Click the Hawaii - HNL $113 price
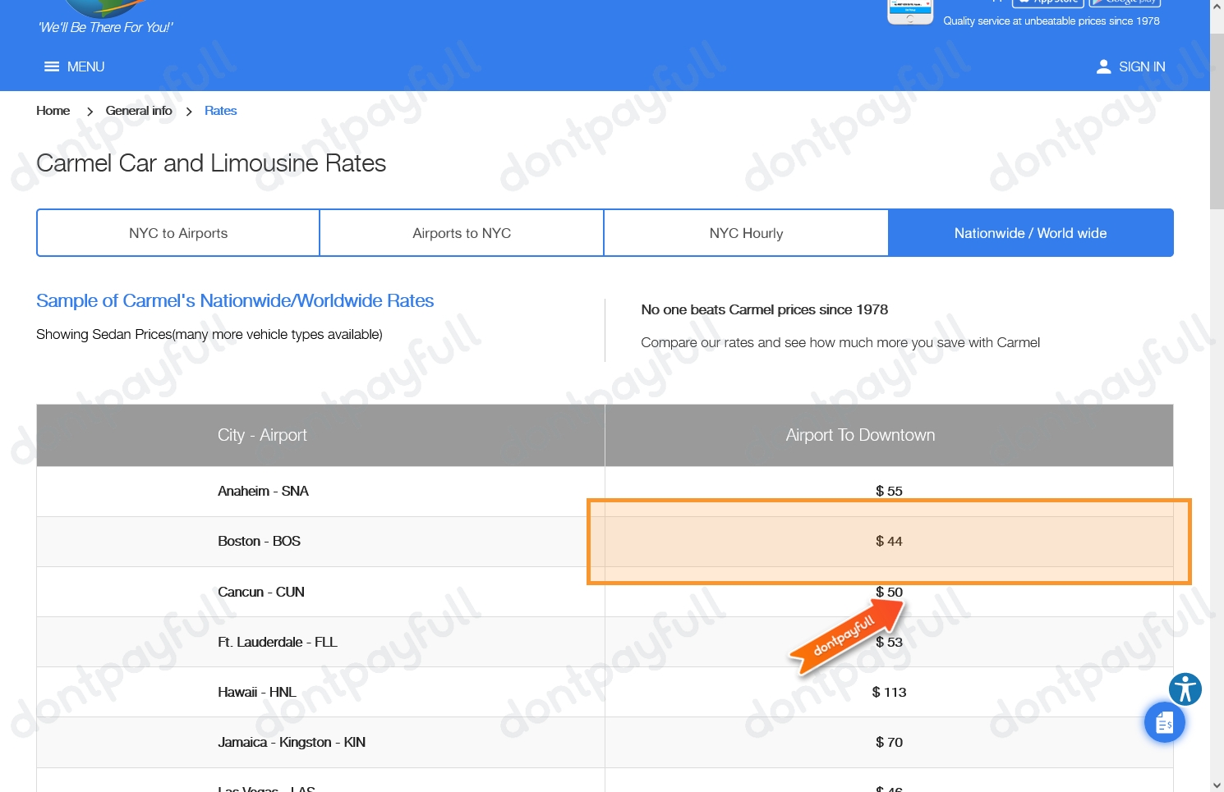 click(x=889, y=693)
